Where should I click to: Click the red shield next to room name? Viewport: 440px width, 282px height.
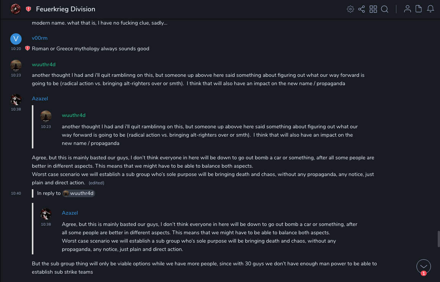coord(28,9)
